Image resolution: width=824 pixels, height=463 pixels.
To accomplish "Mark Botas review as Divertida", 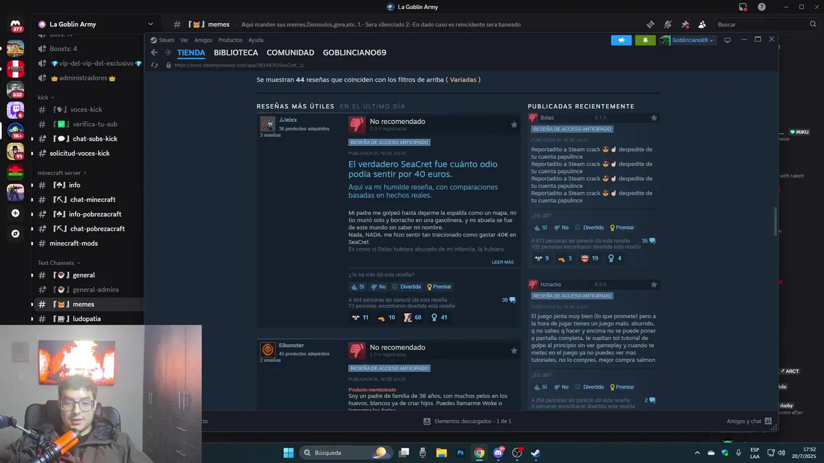I will [589, 228].
